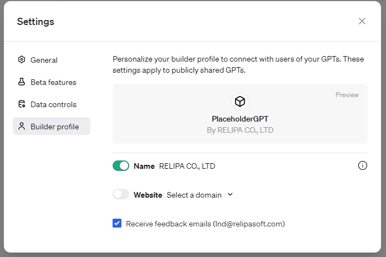Viewport: 386px width, 257px height.
Task: Select the Builder profile tab
Action: tap(54, 127)
